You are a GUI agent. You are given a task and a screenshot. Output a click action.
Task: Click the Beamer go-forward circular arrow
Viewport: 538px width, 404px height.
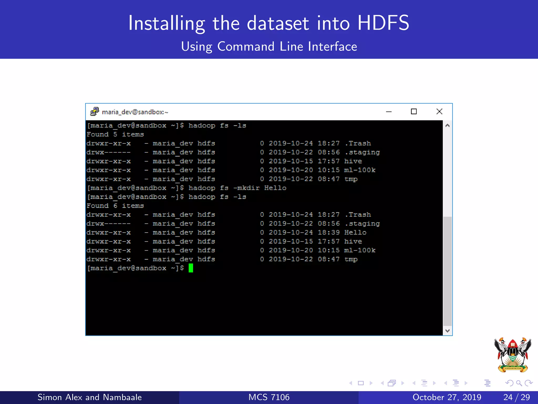pyautogui.click(x=529, y=383)
